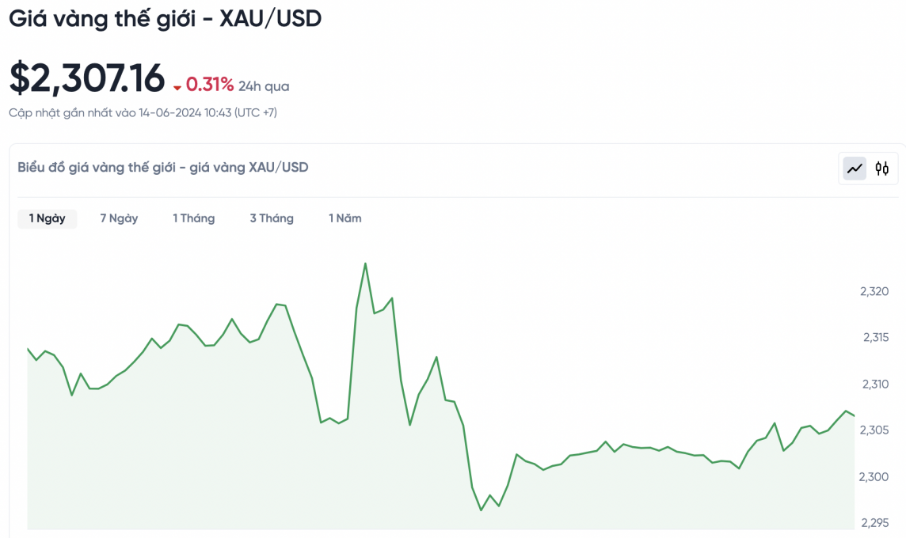906x538 pixels.
Task: Click the last update timestamp text
Action: 143,113
